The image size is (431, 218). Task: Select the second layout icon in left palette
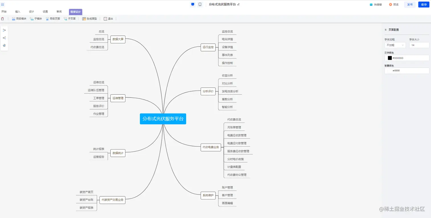click(4, 38)
